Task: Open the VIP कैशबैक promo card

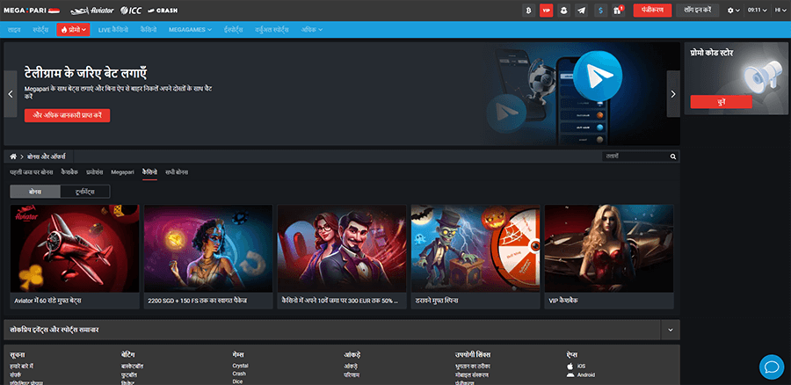Action: coord(609,257)
